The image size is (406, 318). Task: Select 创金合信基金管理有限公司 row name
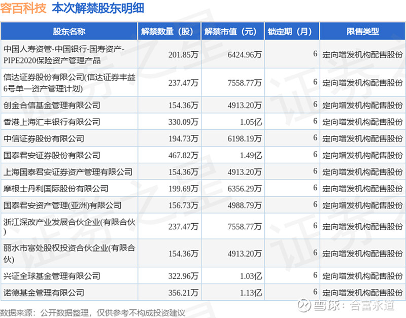(52, 105)
